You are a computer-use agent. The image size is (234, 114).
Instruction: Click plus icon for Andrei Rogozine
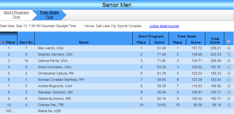229,86
